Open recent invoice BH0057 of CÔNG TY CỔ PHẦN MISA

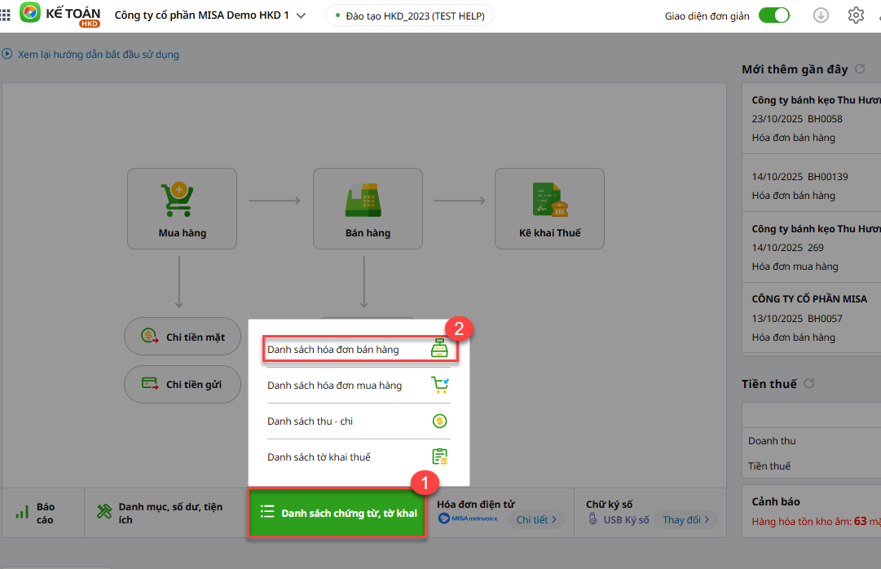point(811,318)
